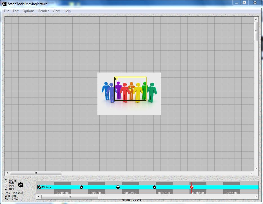Select the first keyframe beside Picture label
Viewport: 263px width, 204px height.
40,187
